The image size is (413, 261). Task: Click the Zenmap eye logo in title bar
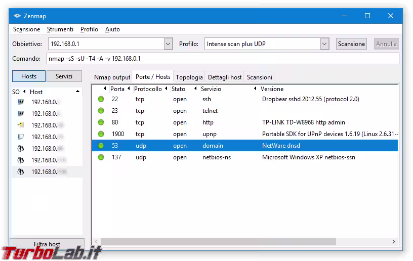[17, 16]
